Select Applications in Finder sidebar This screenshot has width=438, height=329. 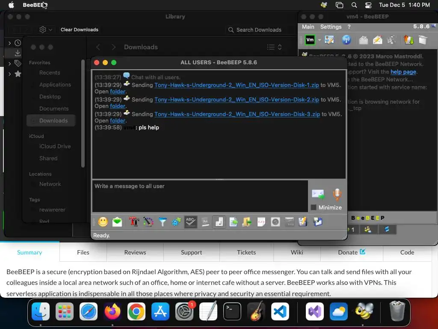[x=55, y=85]
